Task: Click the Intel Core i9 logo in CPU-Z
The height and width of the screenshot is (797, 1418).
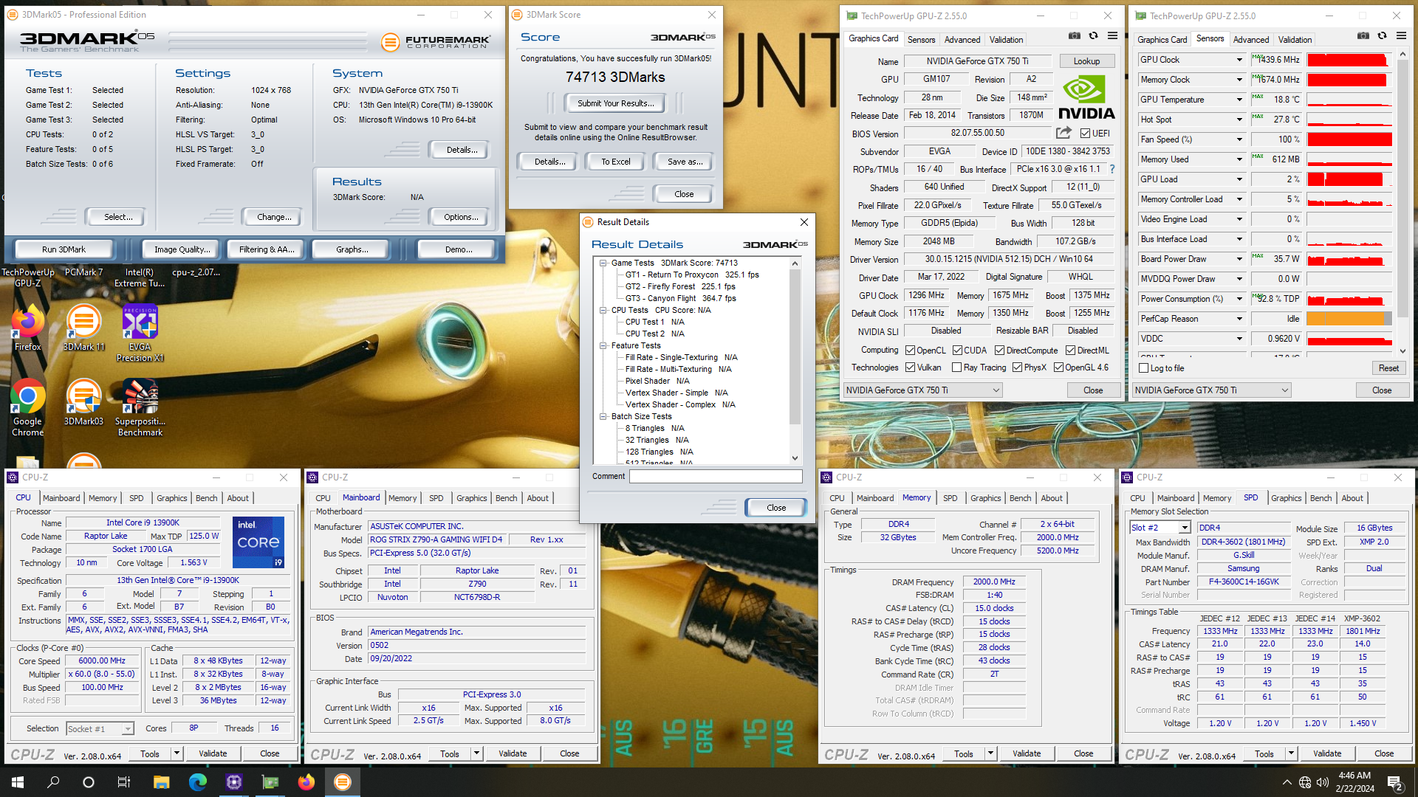Action: coord(258,542)
